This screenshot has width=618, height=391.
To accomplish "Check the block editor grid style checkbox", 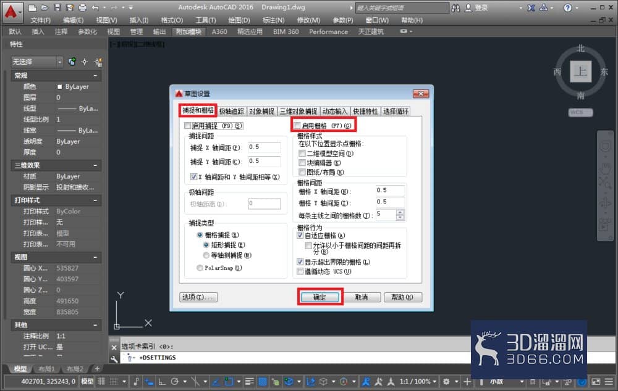I will [x=302, y=163].
